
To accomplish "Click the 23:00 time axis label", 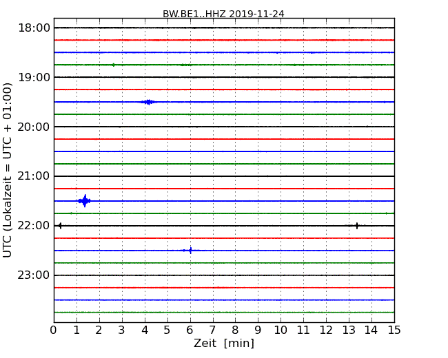I will point(34,275).
